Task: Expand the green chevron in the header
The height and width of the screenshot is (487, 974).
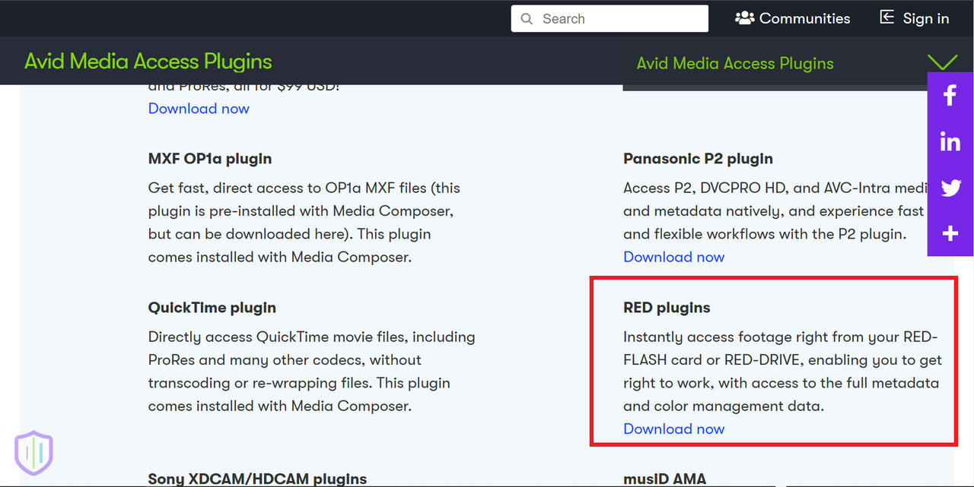Action: 942,62
